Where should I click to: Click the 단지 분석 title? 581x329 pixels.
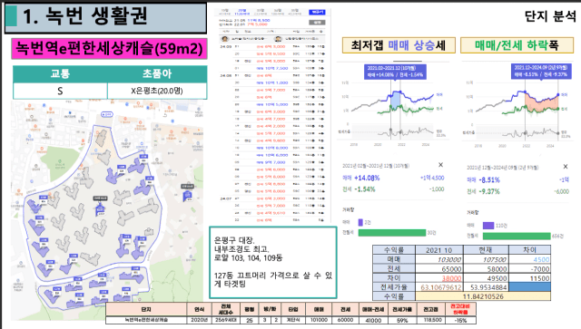coord(550,16)
